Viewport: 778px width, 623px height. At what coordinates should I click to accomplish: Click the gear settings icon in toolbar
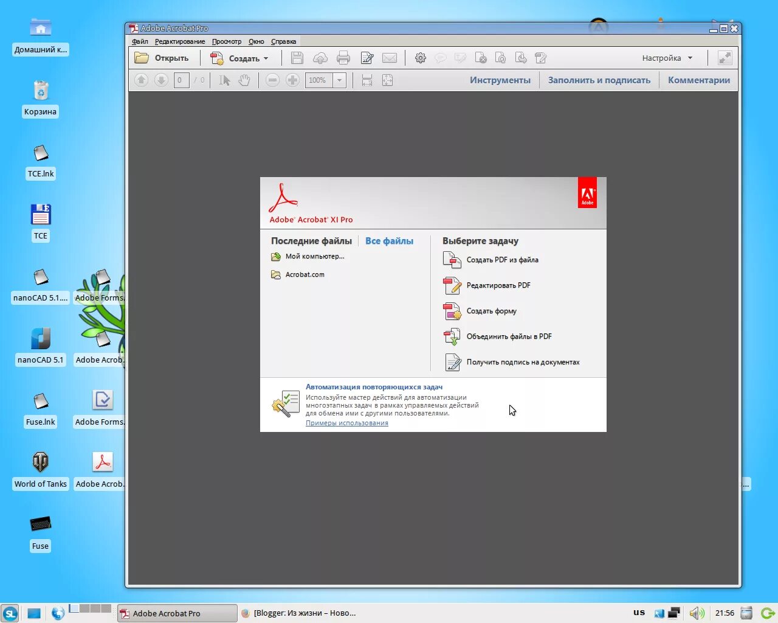coord(421,58)
